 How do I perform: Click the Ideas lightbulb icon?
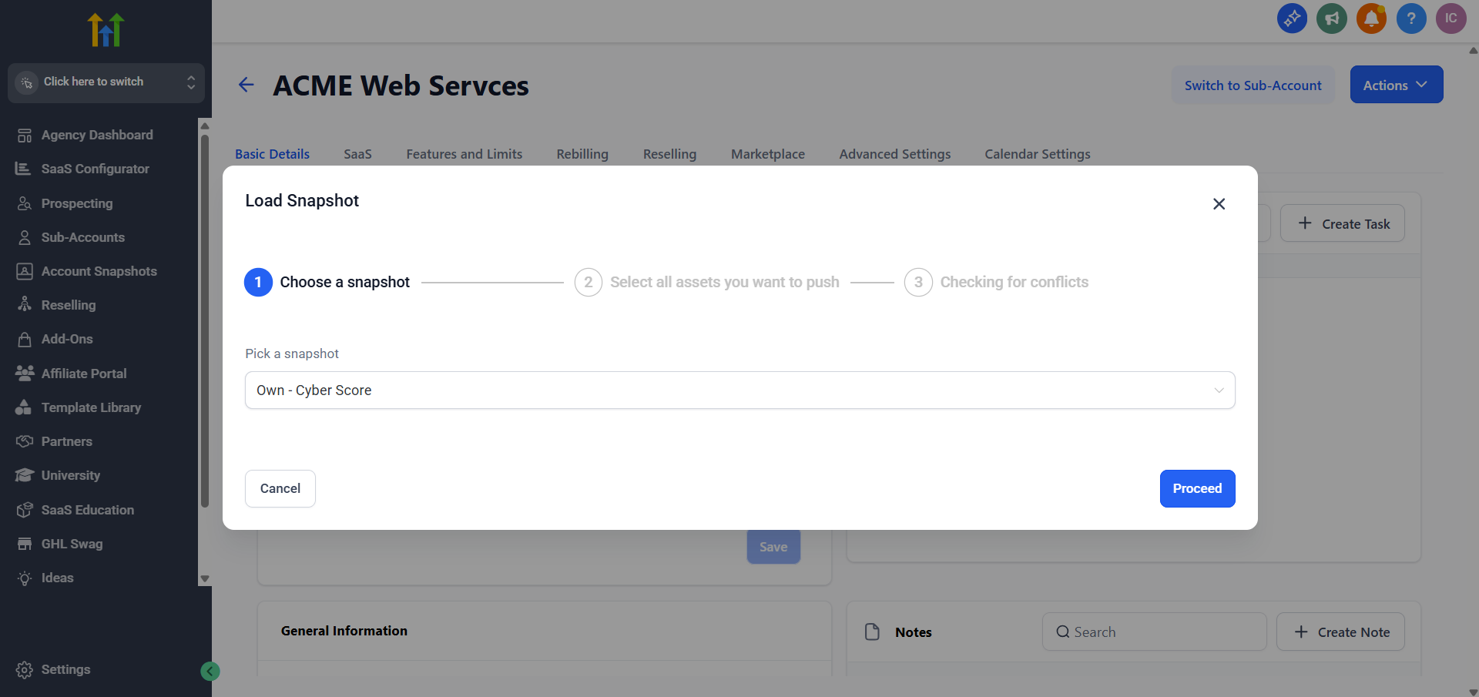[25, 578]
